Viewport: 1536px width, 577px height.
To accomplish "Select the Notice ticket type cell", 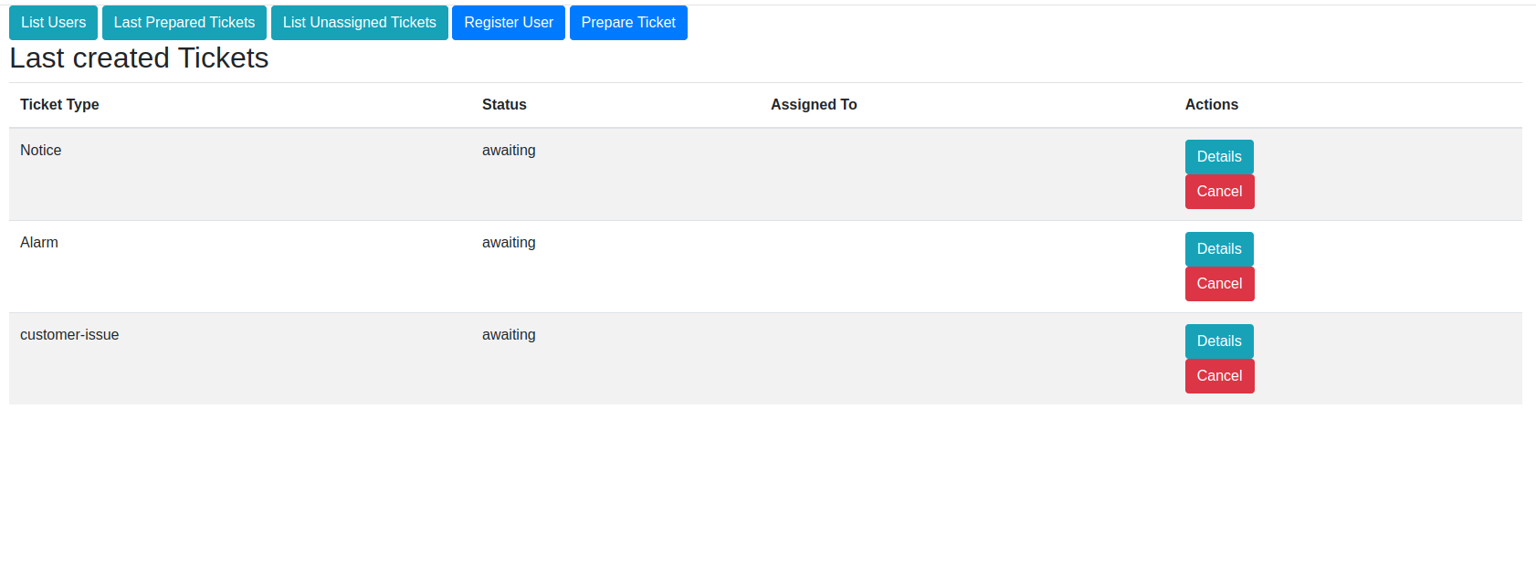I will point(41,151).
